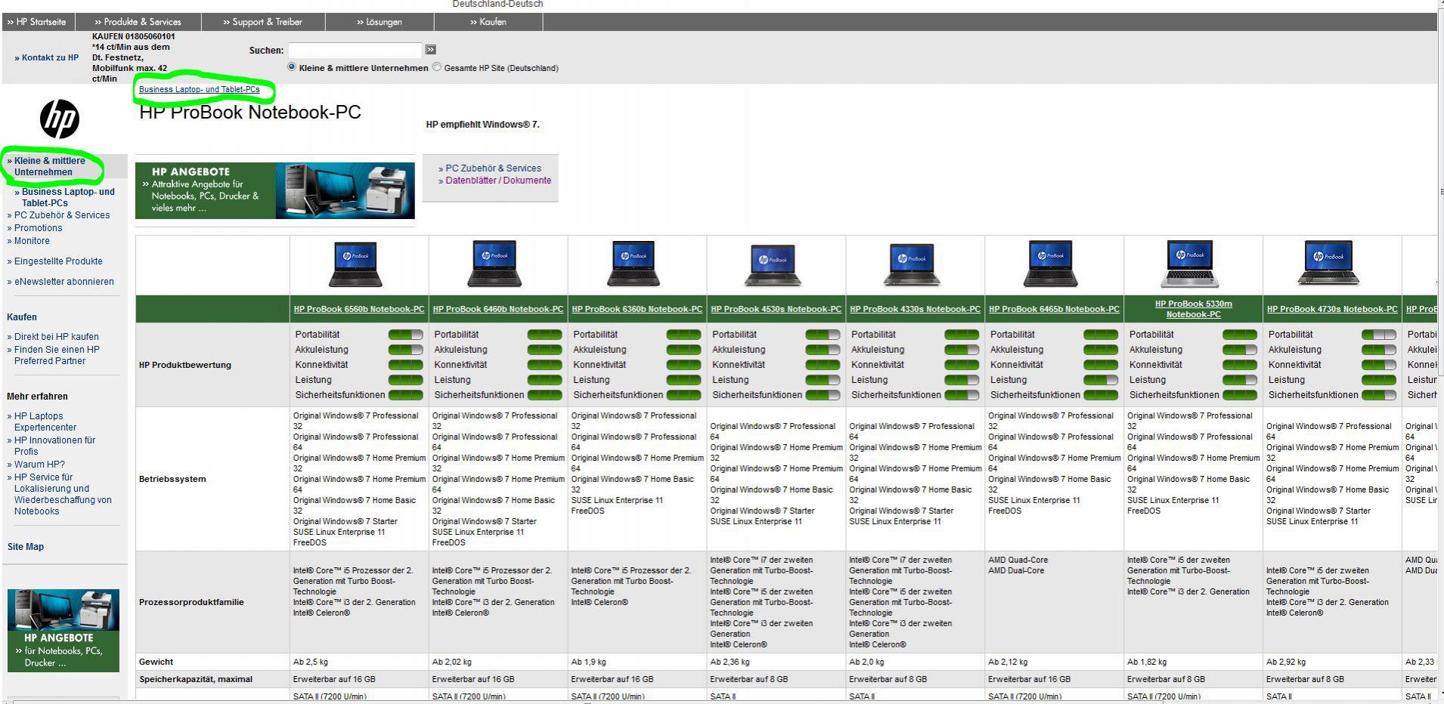Click 4530s Sicherheitsfunktionen rating bar
Image resolution: width=1444 pixels, height=704 pixels.
823,395
